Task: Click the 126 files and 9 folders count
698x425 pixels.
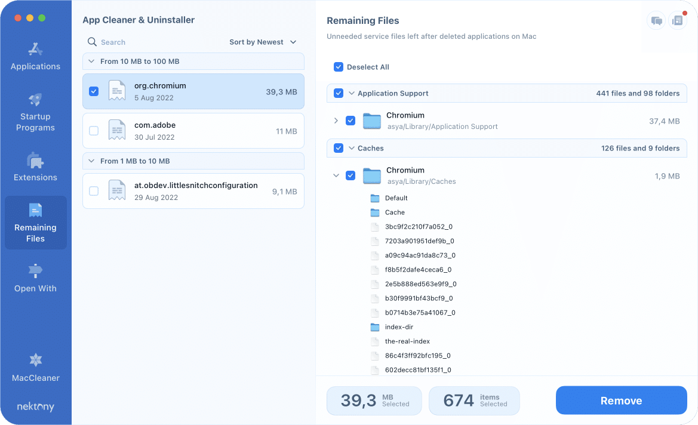Action: 640,148
